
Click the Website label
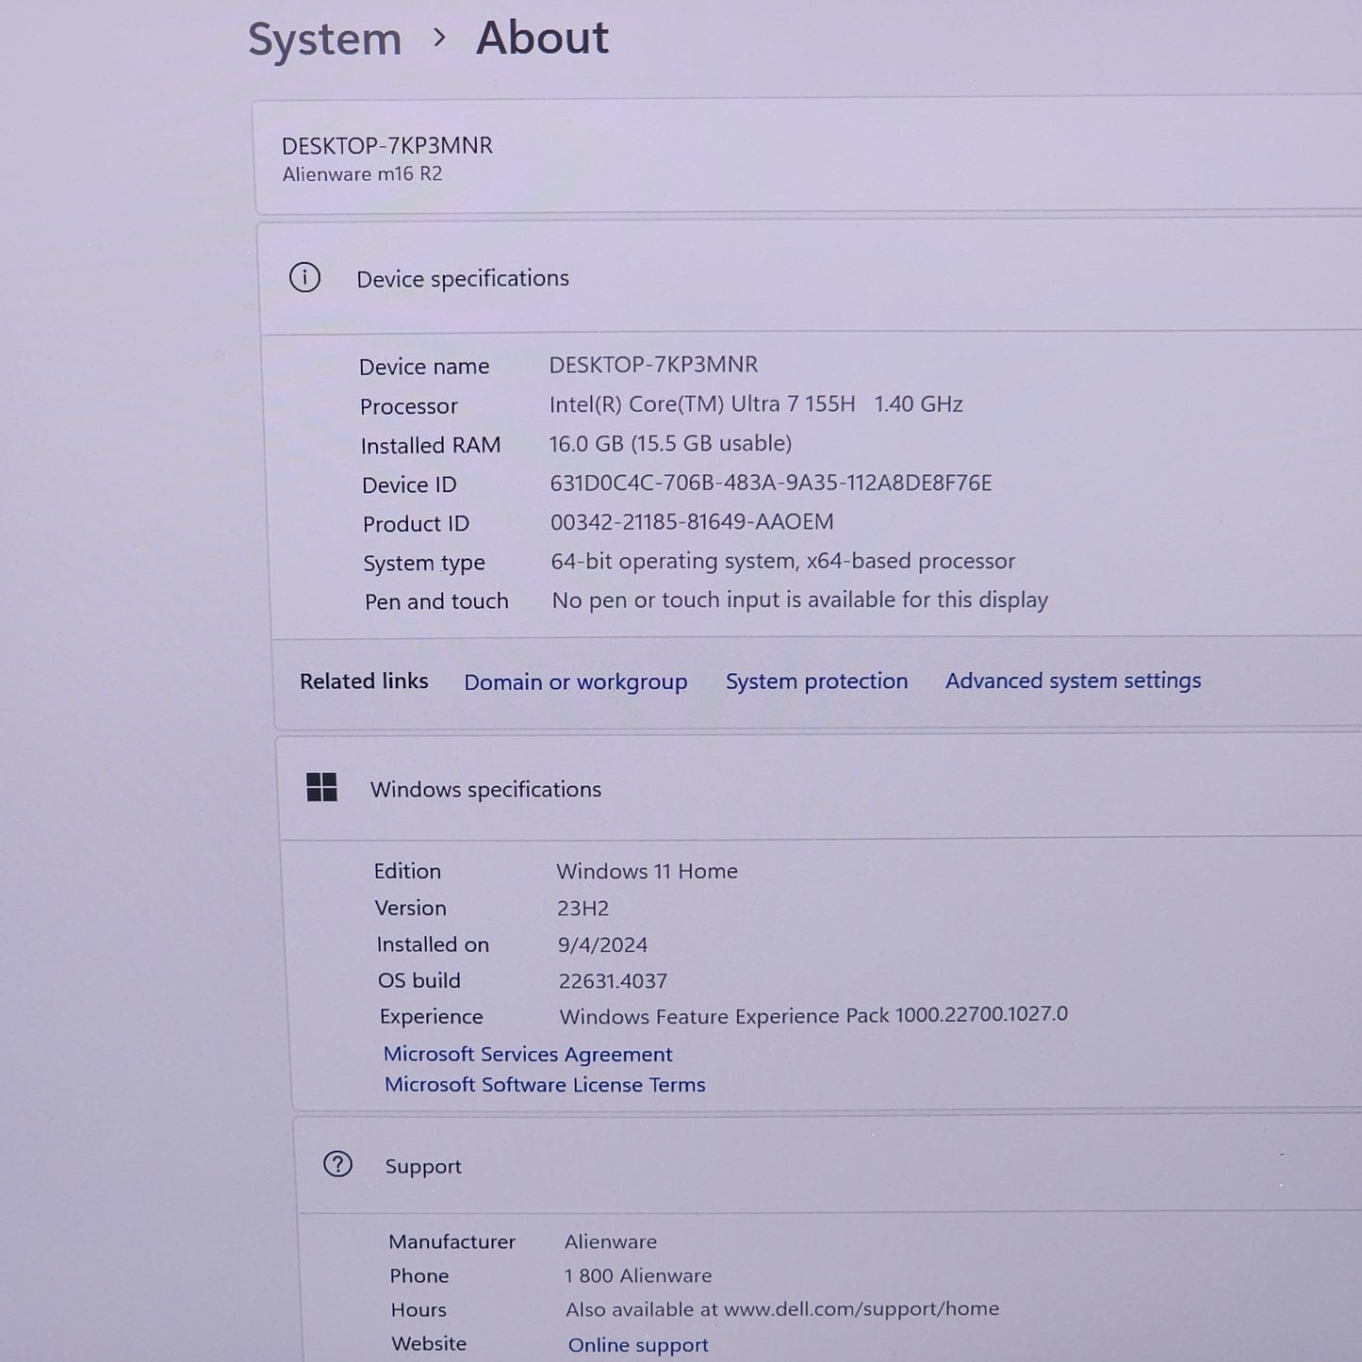[429, 1343]
